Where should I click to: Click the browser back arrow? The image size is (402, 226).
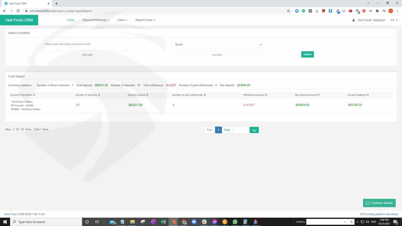5,11
